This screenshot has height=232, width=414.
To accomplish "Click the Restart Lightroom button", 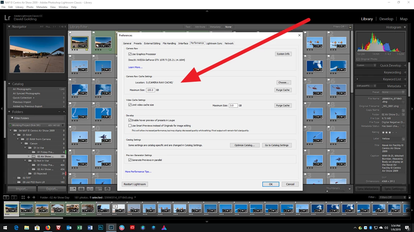I will click(135, 184).
